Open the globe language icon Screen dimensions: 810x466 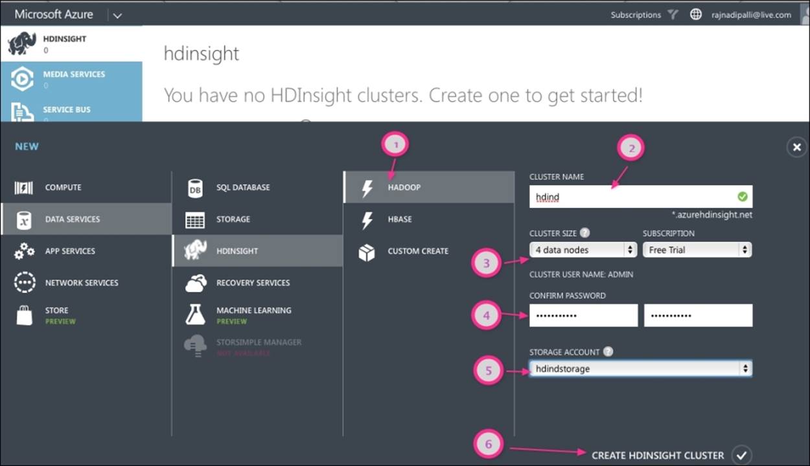696,14
